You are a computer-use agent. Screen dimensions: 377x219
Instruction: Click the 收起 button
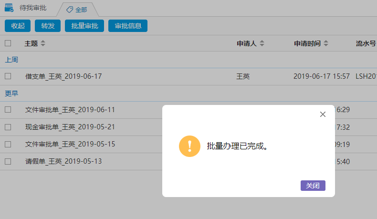coord(18,26)
